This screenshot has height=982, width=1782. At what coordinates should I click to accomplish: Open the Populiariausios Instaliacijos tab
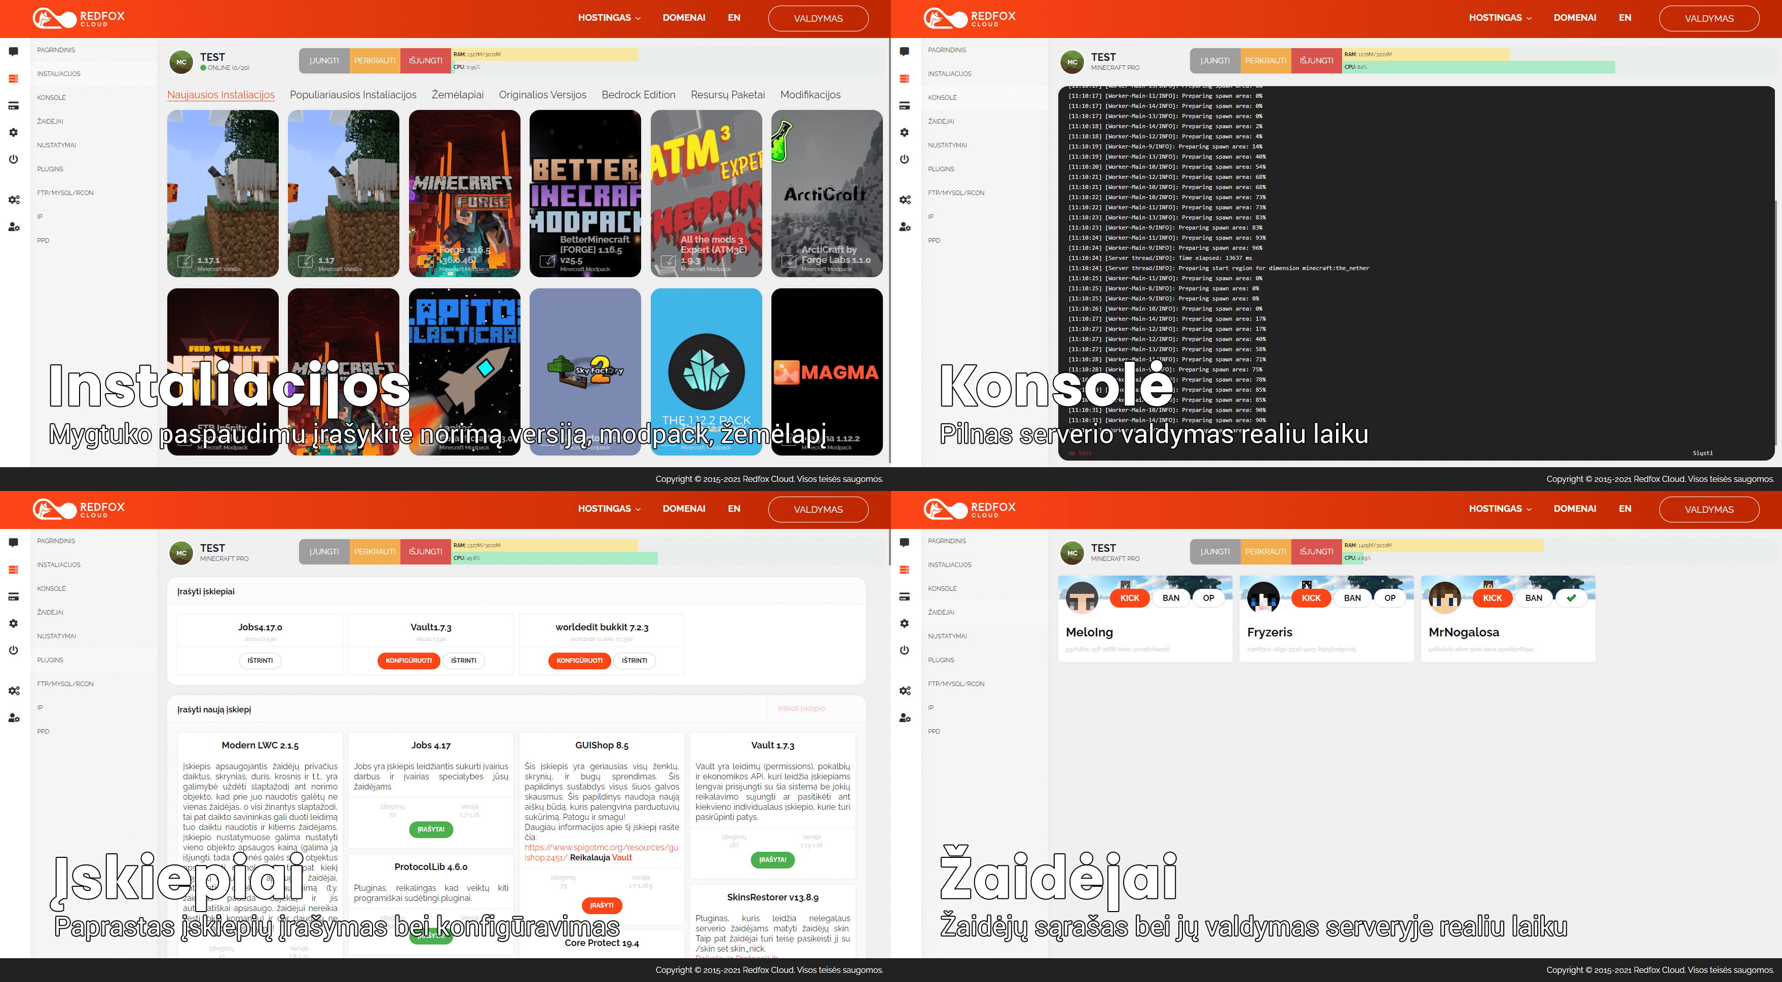click(x=353, y=95)
